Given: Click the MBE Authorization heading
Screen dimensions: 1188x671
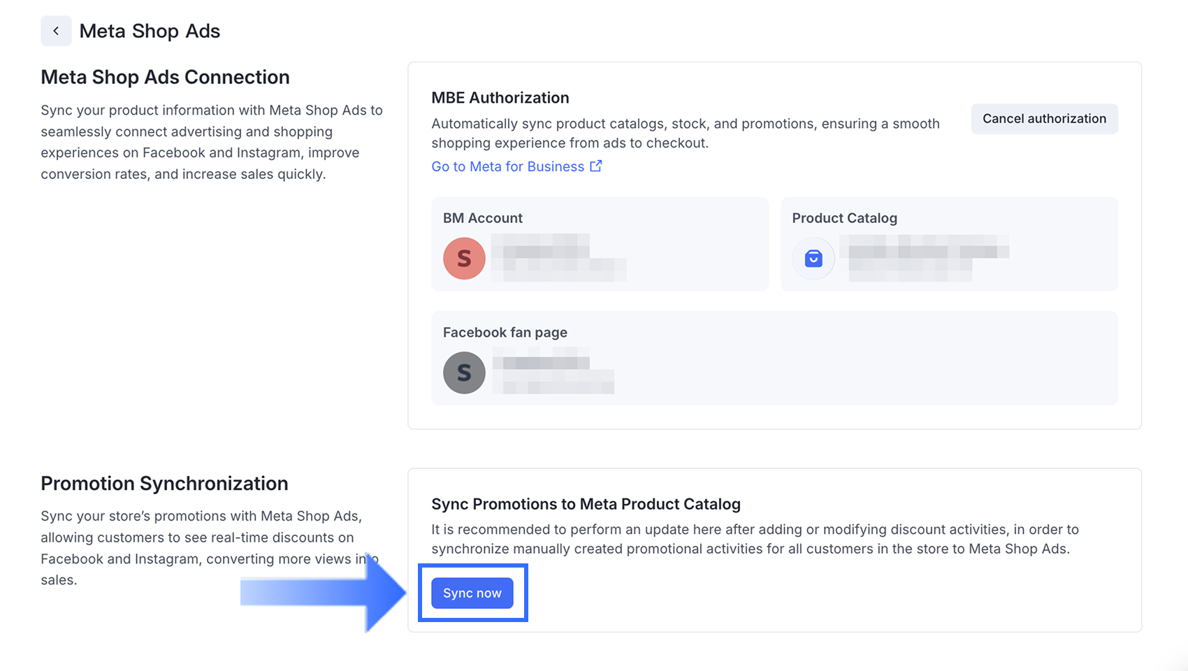Looking at the screenshot, I should point(500,98).
